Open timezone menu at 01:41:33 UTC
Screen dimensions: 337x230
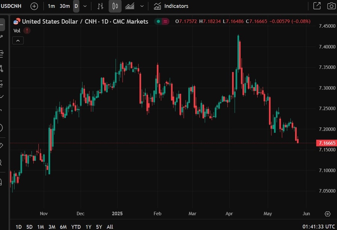pos(319,227)
